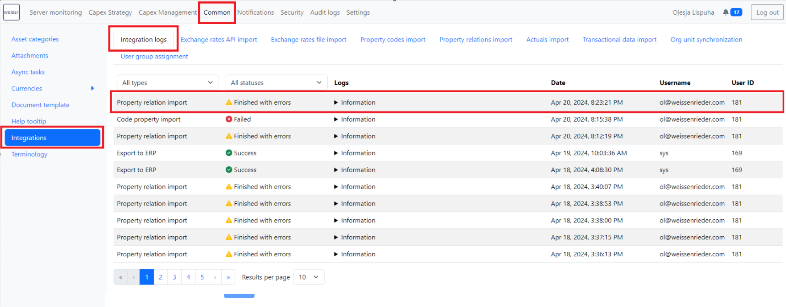The height and width of the screenshot is (307, 786).
Task: Expand Currencies submenu arrow
Action: point(92,88)
